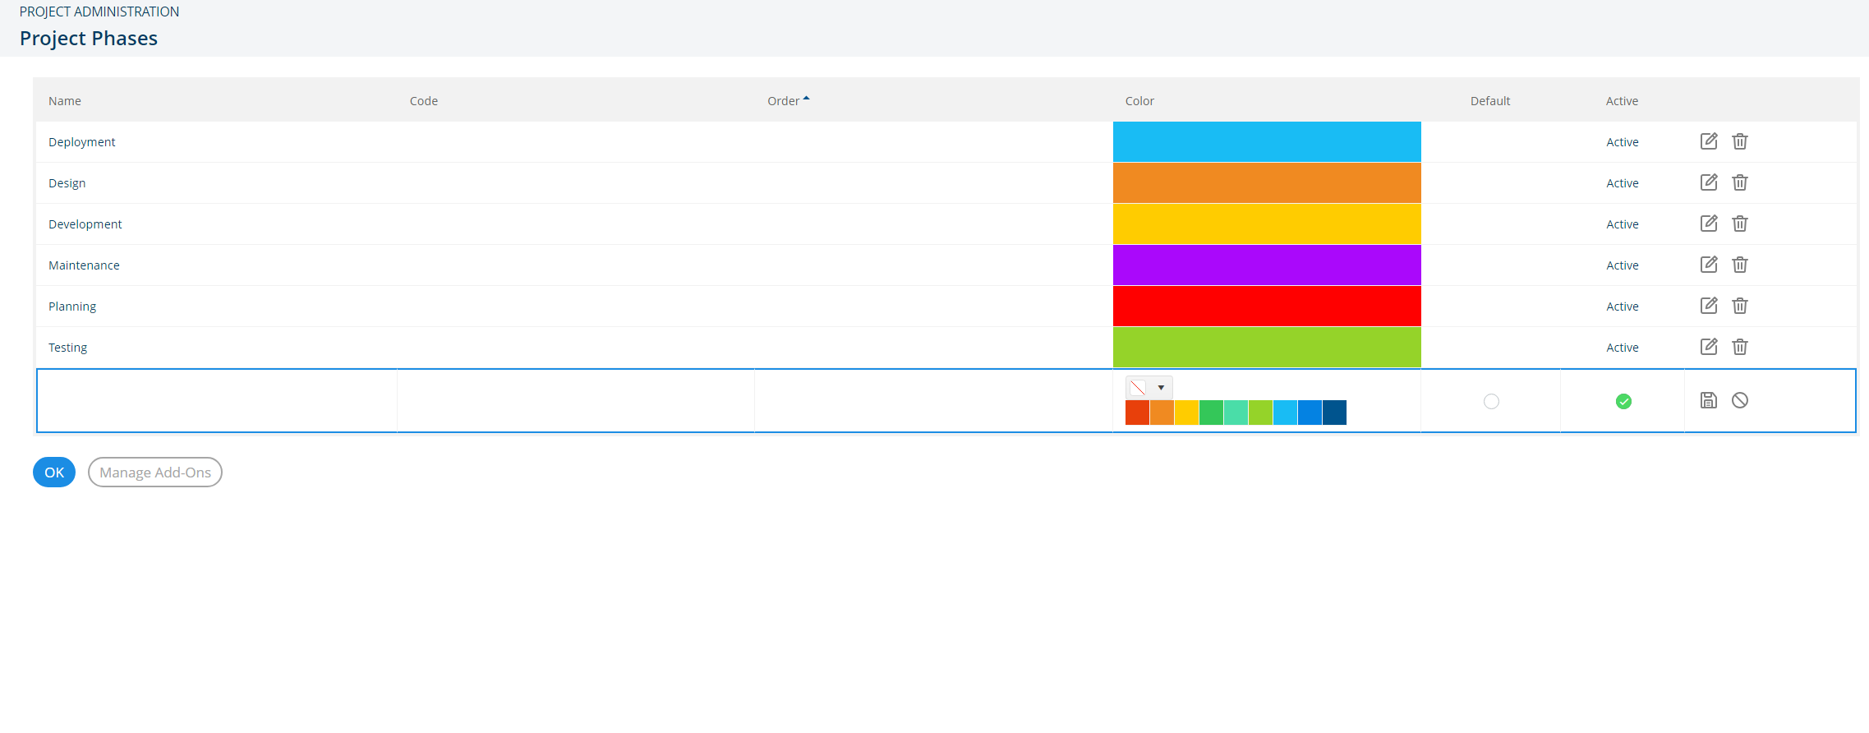The height and width of the screenshot is (733, 1869).
Task: Click the Color column header
Action: click(1139, 101)
